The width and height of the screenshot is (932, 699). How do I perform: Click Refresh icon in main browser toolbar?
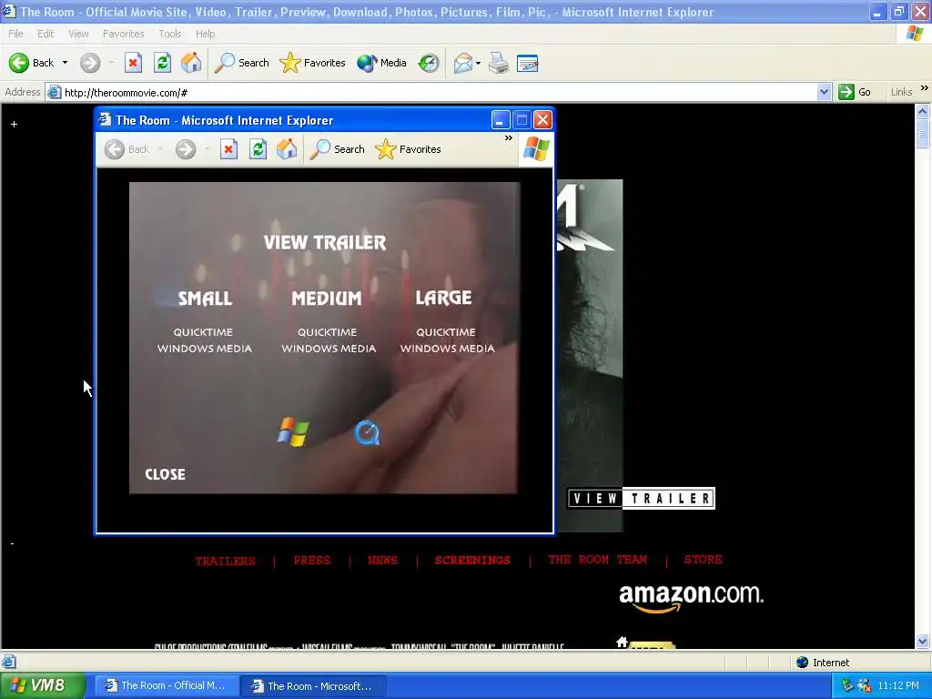tap(162, 63)
